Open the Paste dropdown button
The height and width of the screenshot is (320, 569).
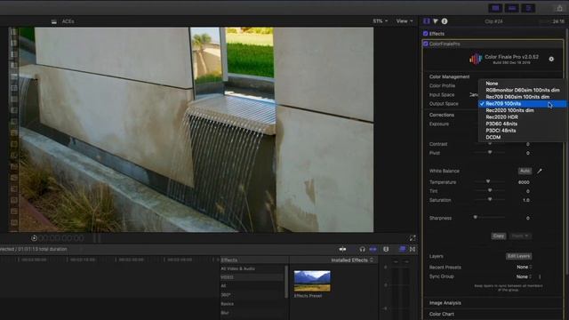coord(520,236)
